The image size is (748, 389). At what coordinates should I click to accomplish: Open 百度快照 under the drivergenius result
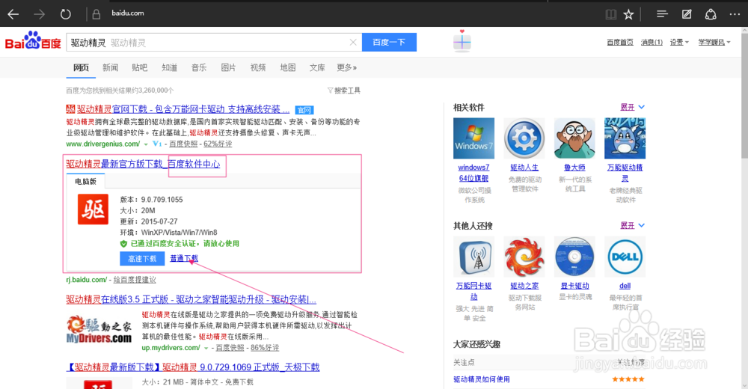tap(183, 144)
